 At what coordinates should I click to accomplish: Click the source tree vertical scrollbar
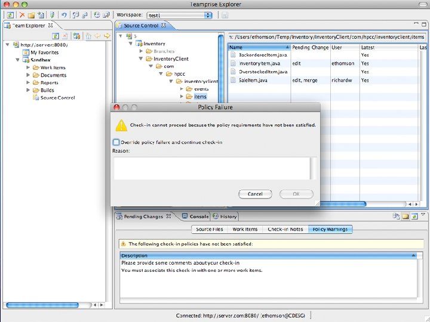click(221, 69)
